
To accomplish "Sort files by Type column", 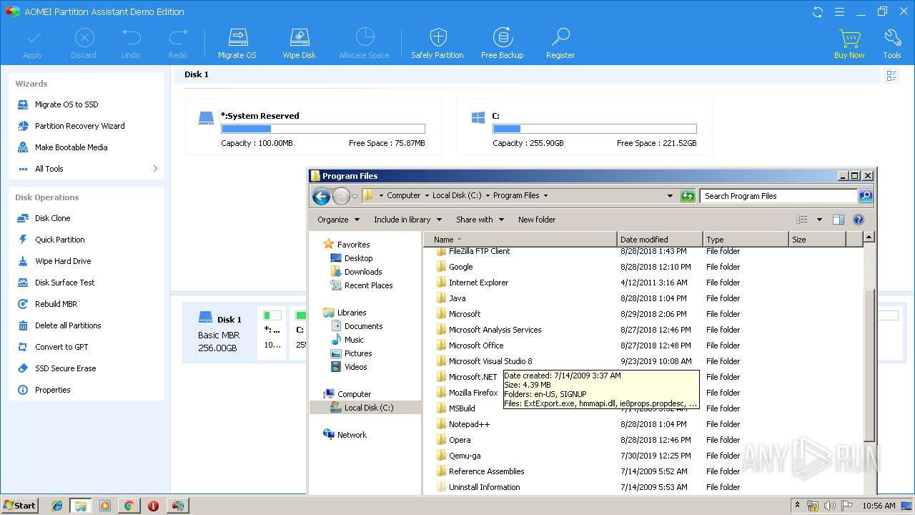I will click(x=745, y=240).
